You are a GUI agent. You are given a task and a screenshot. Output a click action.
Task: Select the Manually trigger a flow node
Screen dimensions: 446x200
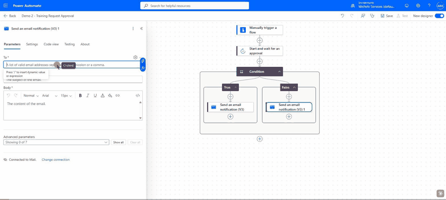[260, 30]
